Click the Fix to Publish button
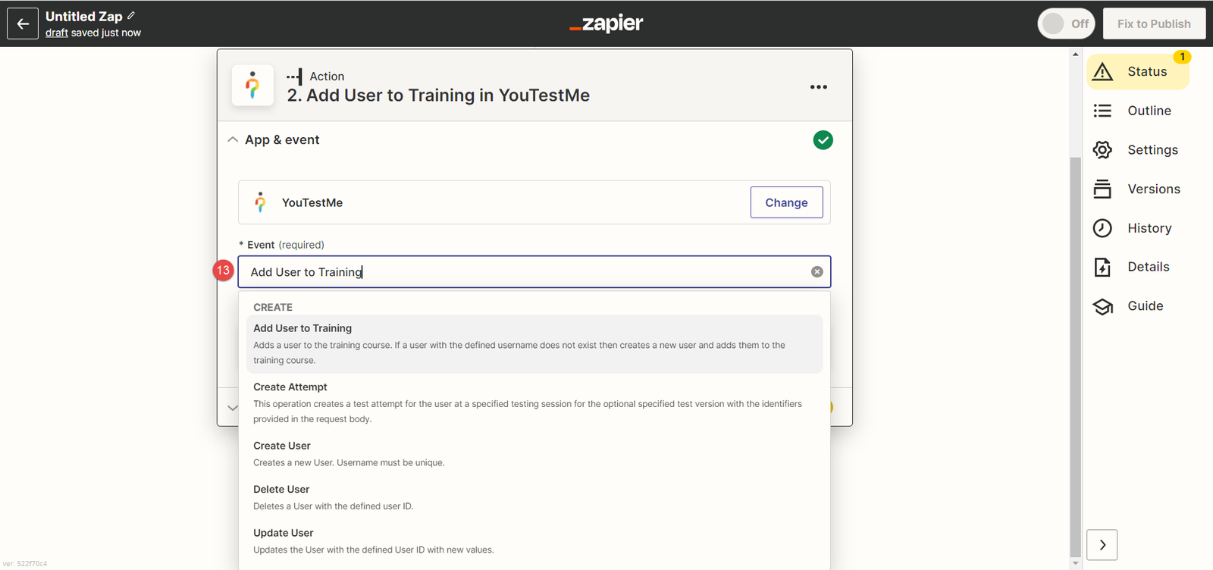Viewport: 1213px width, 570px height. [x=1154, y=23]
